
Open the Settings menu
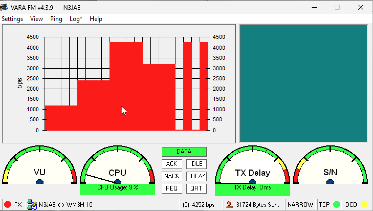[12, 19]
